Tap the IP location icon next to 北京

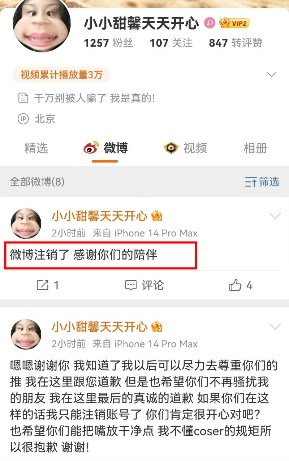click(x=23, y=119)
